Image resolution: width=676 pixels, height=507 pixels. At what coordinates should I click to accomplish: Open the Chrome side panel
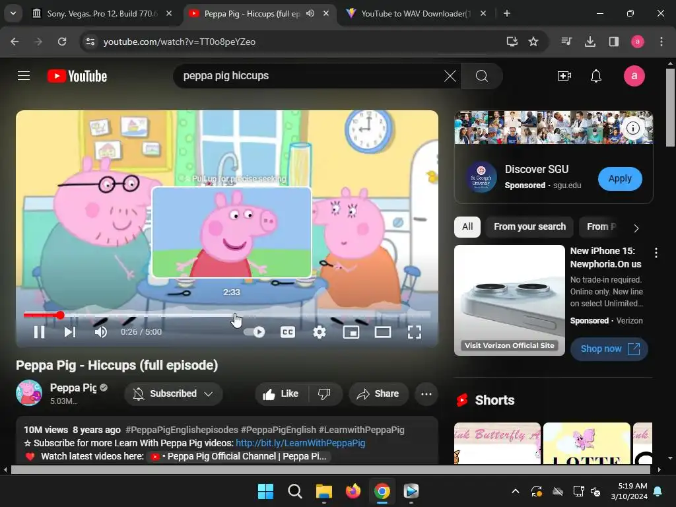[613, 42]
